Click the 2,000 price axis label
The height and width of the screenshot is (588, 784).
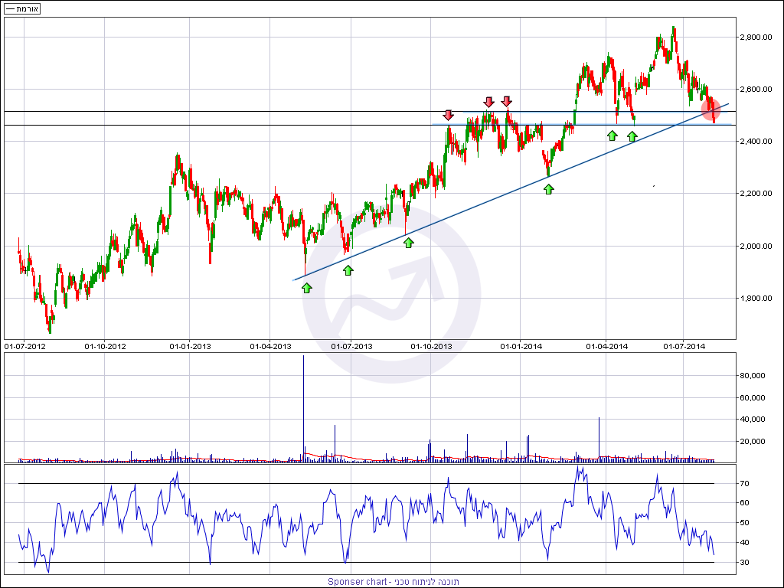point(755,246)
